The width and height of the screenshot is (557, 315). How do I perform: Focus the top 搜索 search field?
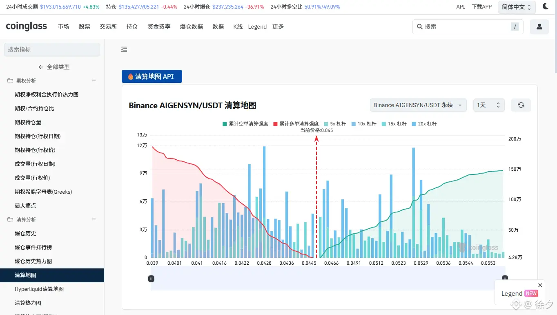click(468, 27)
